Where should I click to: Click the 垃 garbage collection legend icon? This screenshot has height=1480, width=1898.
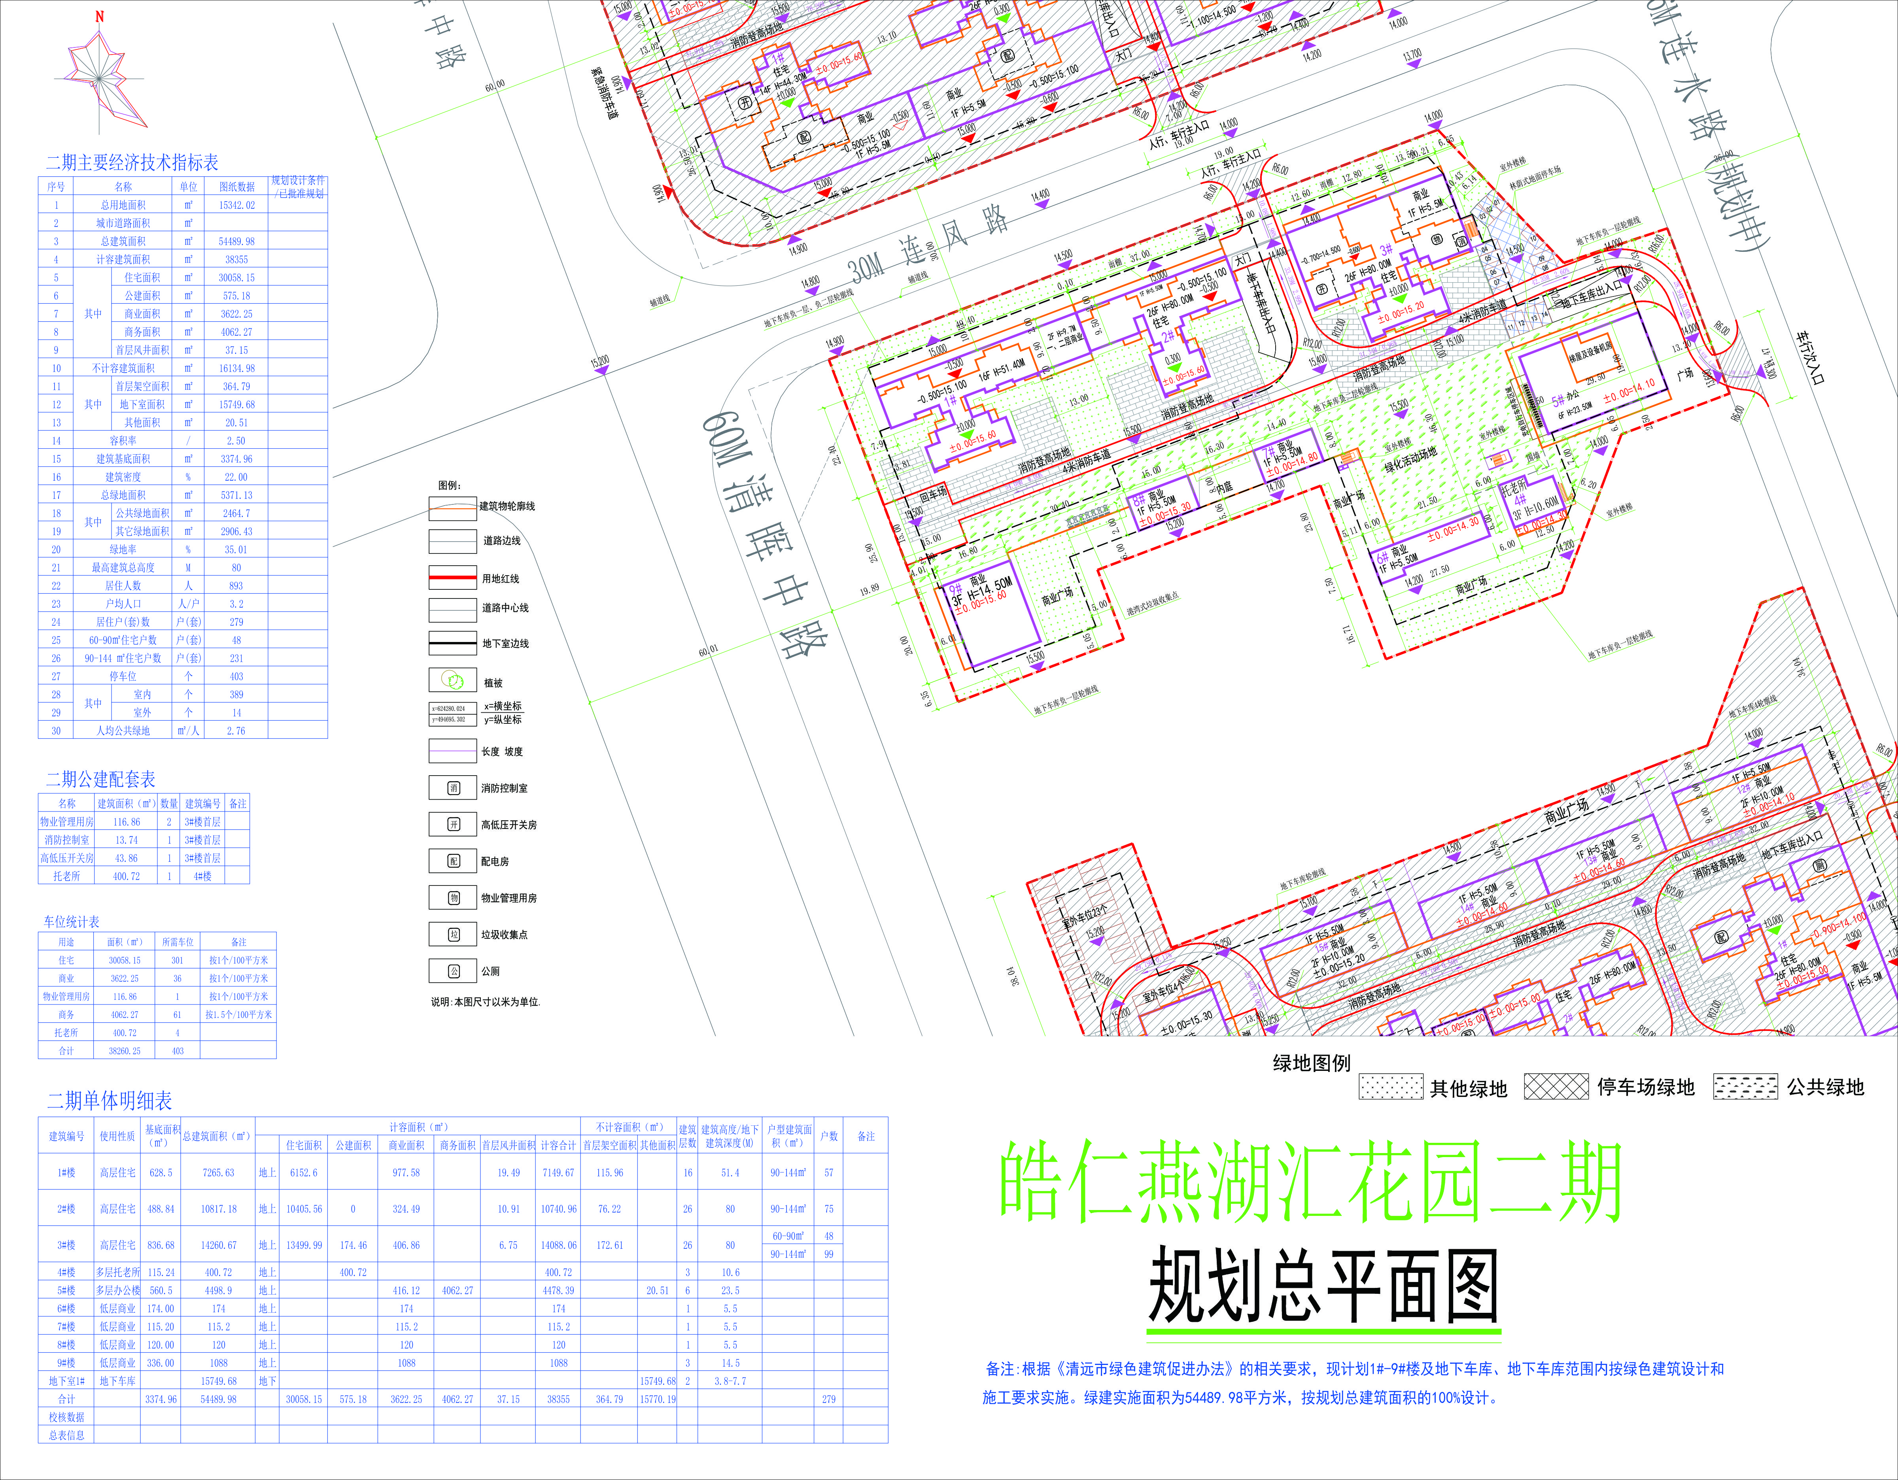[x=453, y=934]
